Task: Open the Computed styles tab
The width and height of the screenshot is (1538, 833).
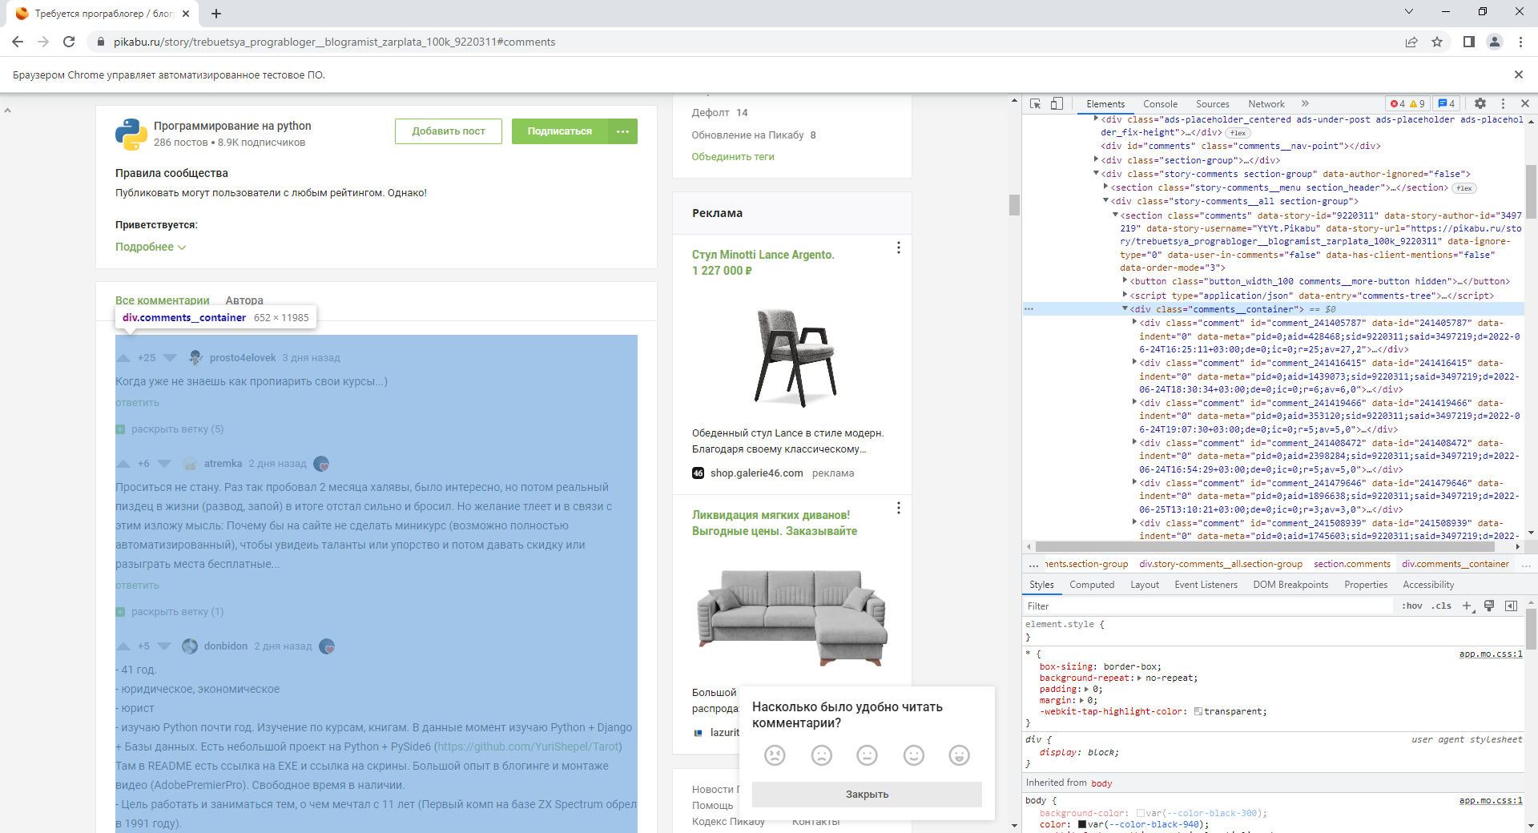Action: 1092,585
